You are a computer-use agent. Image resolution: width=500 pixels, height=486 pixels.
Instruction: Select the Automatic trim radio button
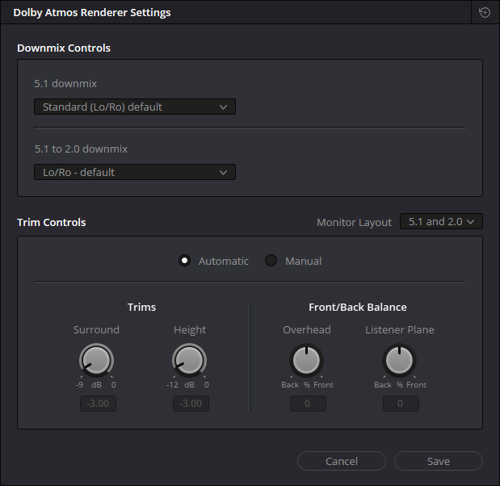pos(184,261)
